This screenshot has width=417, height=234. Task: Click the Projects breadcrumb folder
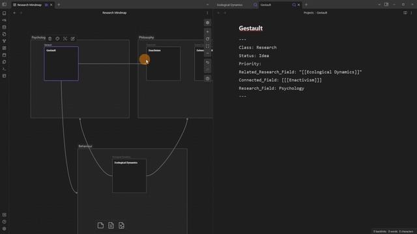(308, 13)
